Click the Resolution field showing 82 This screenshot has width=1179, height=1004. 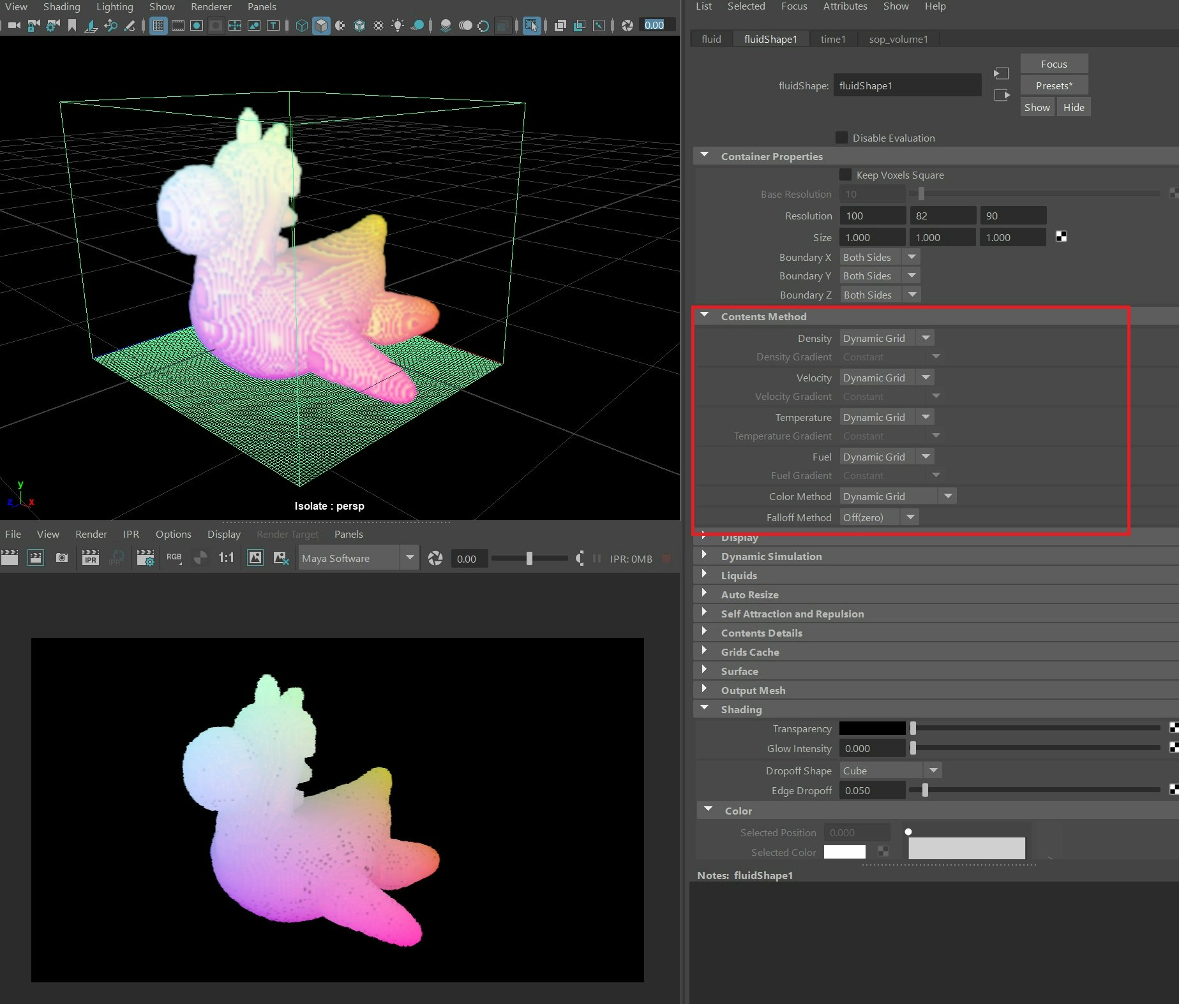tap(943, 216)
